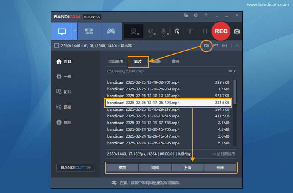Toggle the microphone recording
The image size is (293, 193).
[x=163, y=31]
